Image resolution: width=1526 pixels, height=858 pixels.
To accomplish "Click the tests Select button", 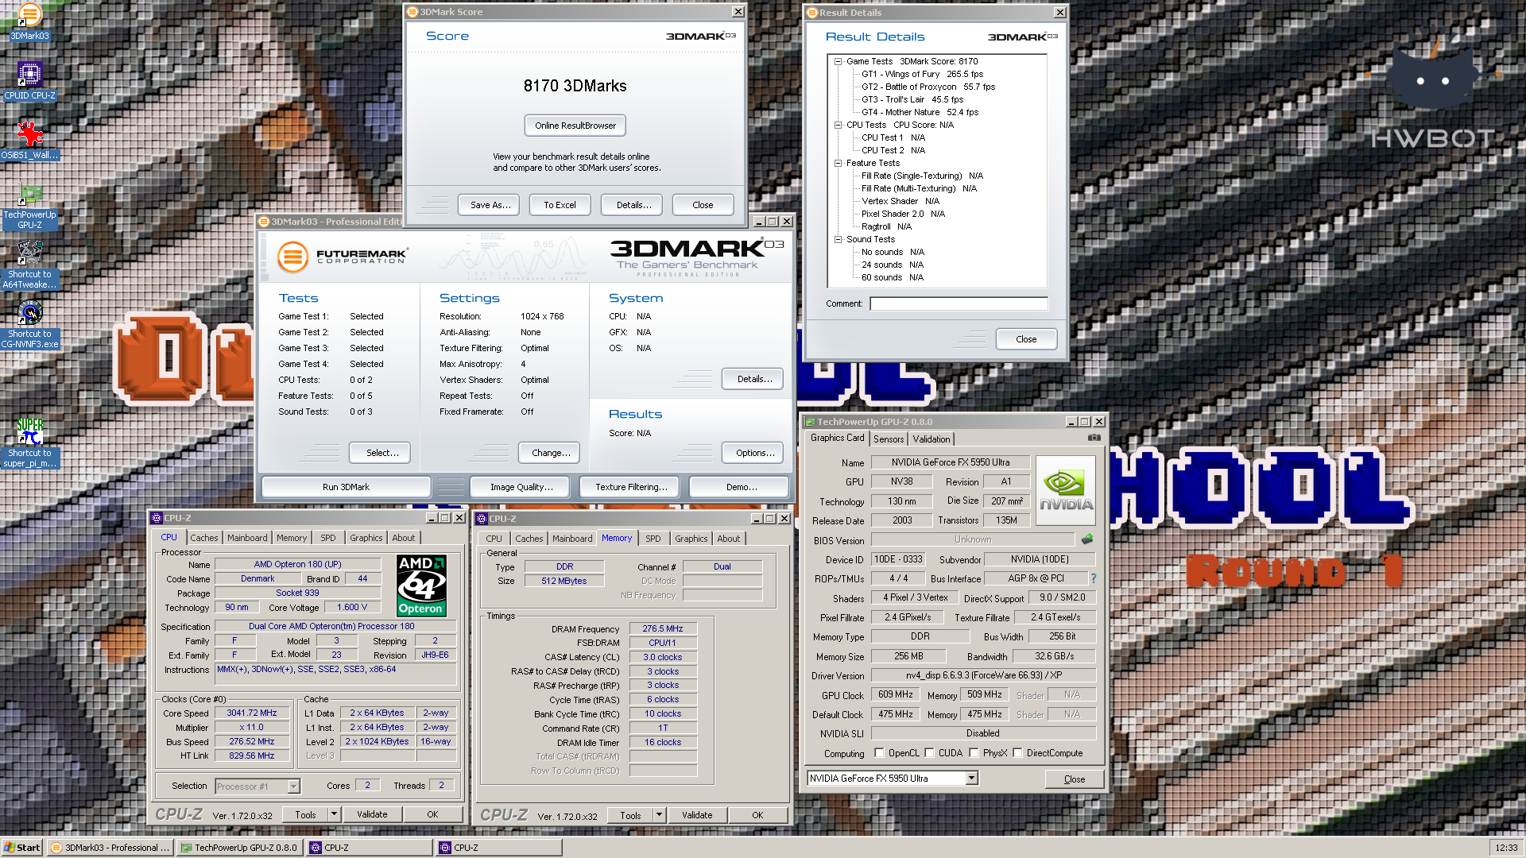I will [380, 453].
